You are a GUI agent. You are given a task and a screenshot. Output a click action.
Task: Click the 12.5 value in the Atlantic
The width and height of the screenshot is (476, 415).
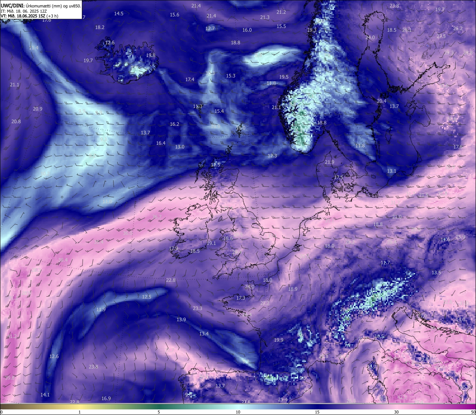(147, 297)
